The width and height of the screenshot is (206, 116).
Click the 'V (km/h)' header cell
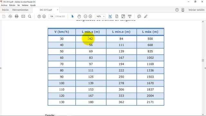tap(62, 32)
